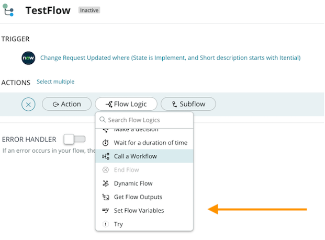Viewport: 325px width, 240px height.
Task: Focus the Search Flow Logics field
Action: pos(148,120)
